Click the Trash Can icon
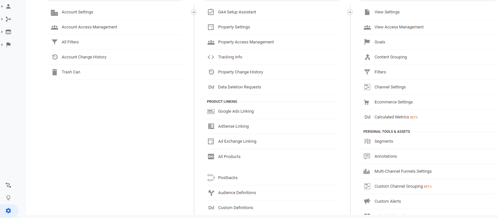 click(x=55, y=72)
